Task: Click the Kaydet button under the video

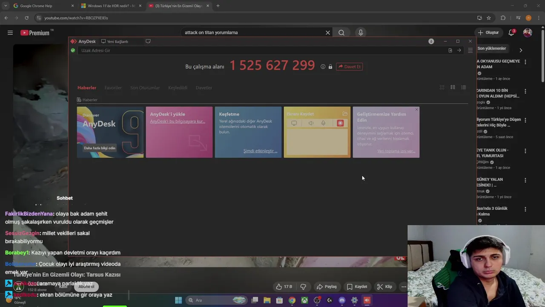Action: point(357,287)
